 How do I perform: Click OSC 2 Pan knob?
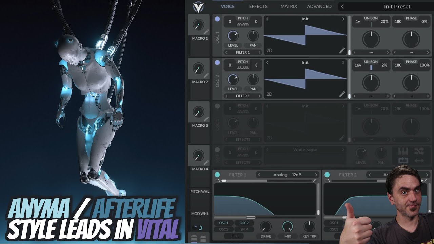253,79
